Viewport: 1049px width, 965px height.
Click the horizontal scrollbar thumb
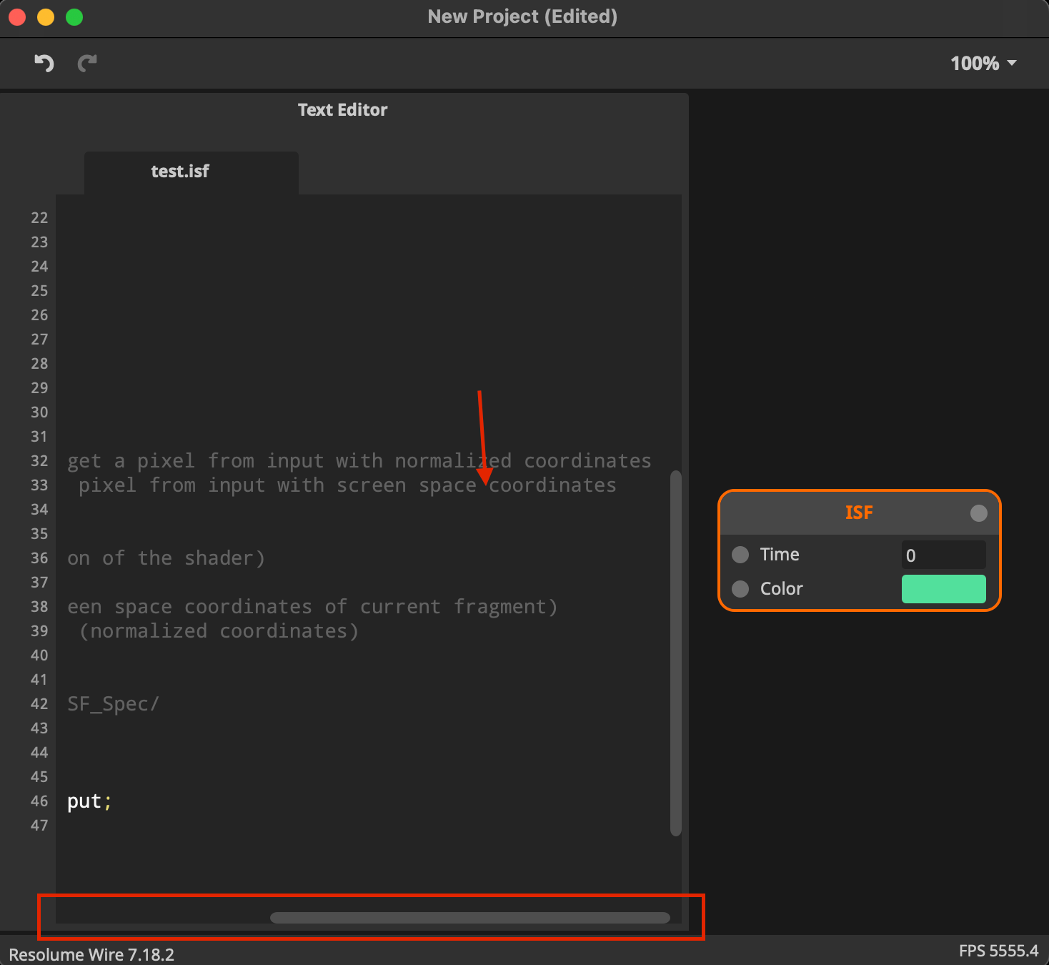point(469,918)
